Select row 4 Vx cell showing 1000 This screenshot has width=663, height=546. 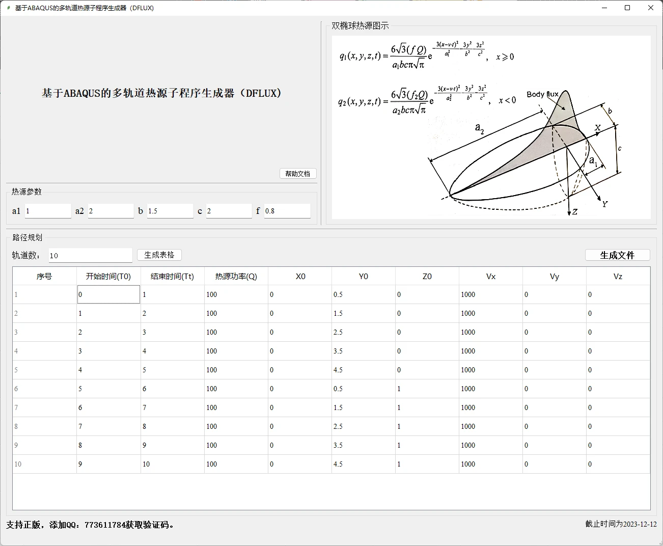[x=491, y=351]
